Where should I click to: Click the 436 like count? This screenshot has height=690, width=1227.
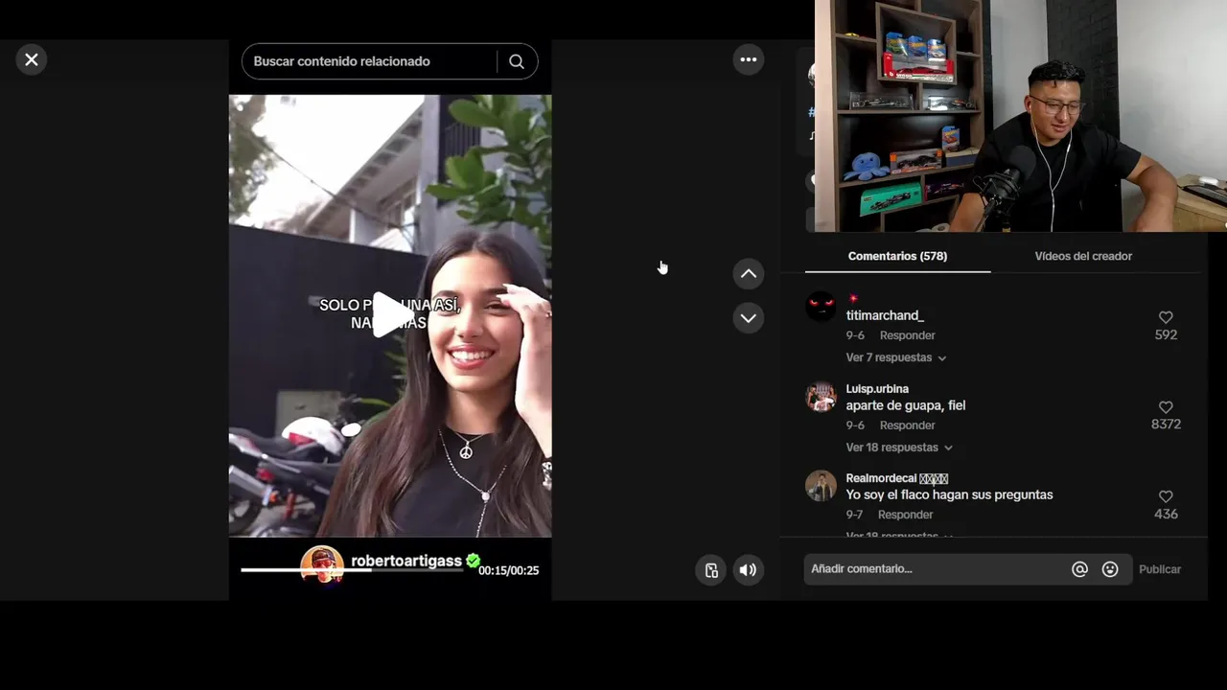coord(1166,515)
